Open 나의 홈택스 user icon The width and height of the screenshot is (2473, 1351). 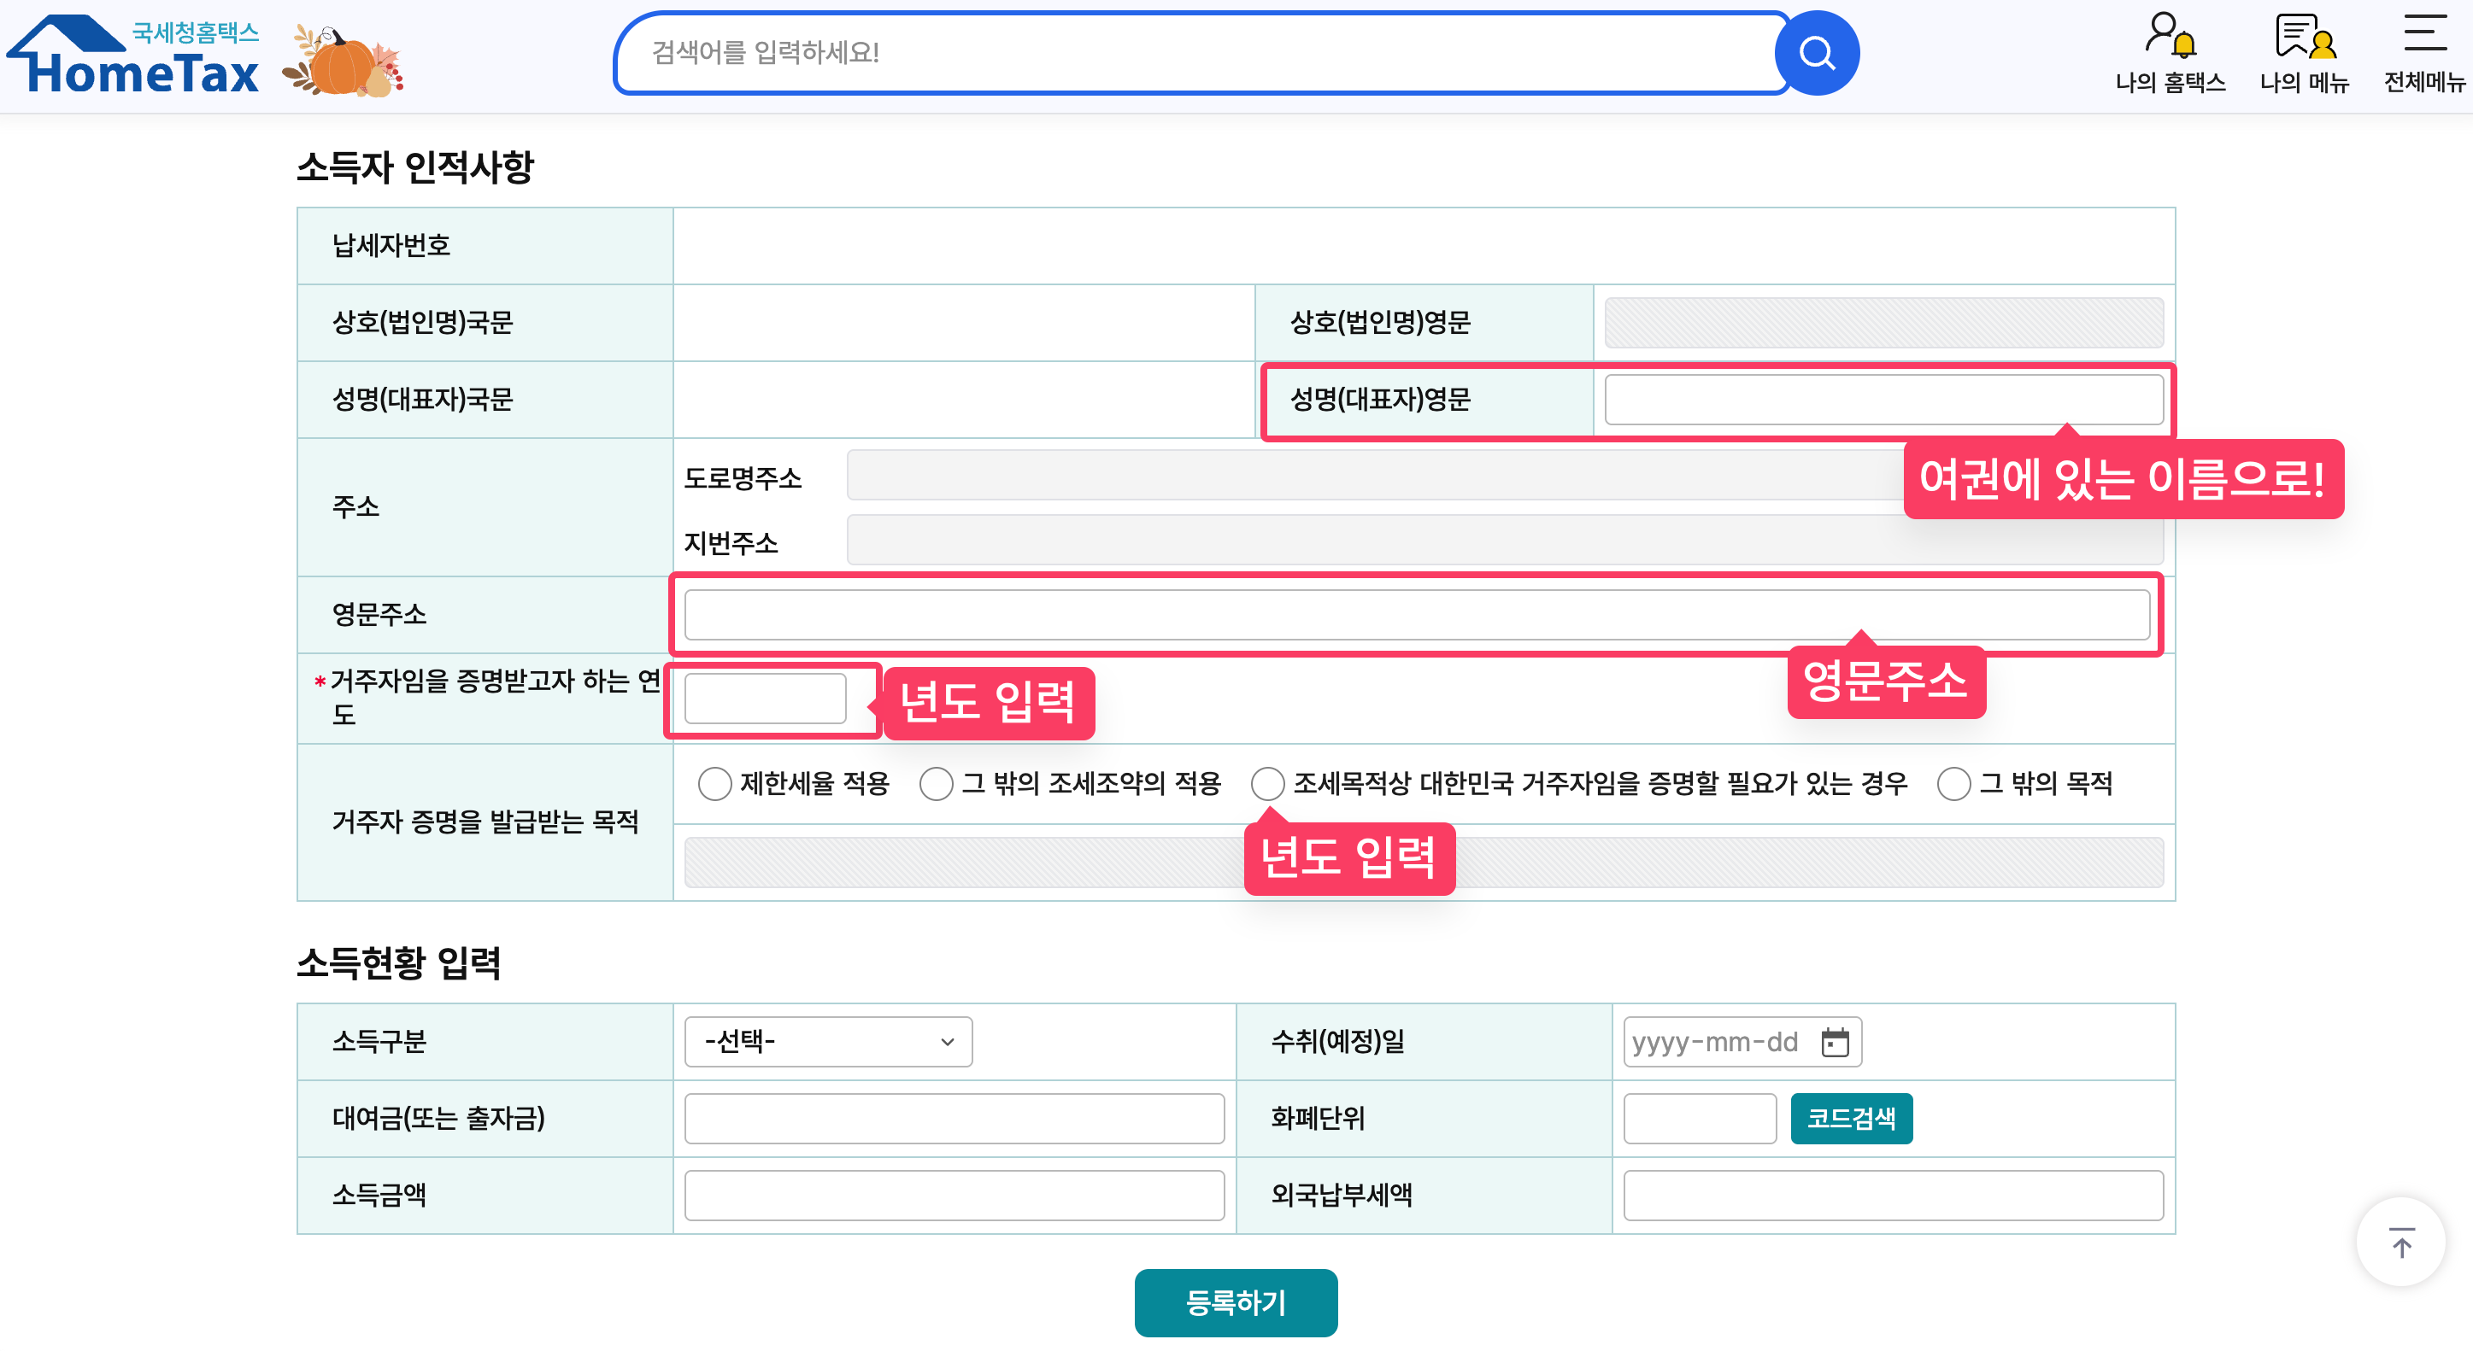tap(2169, 53)
